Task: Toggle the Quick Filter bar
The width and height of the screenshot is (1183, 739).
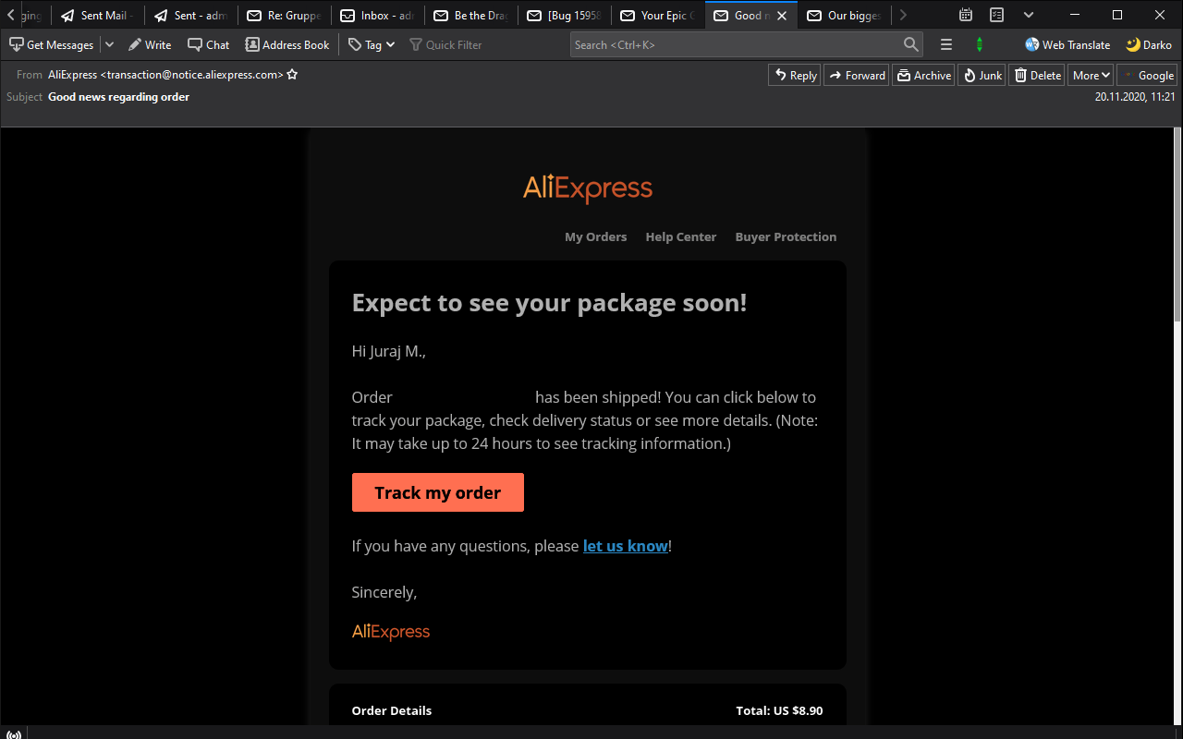Action: point(445,44)
